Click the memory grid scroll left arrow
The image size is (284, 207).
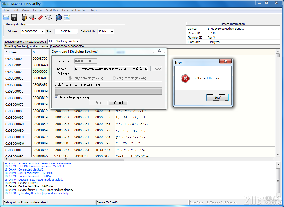click(x=6, y=159)
